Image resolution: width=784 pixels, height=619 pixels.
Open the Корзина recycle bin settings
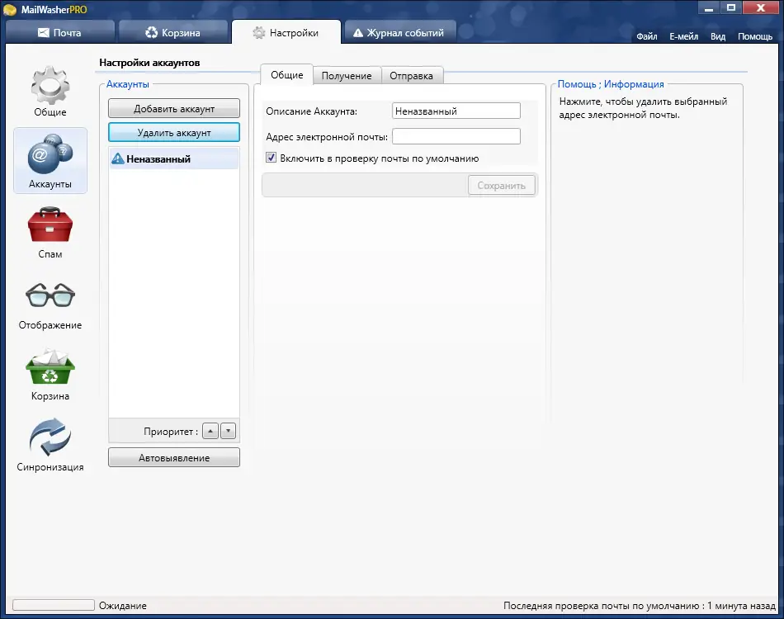coord(50,376)
